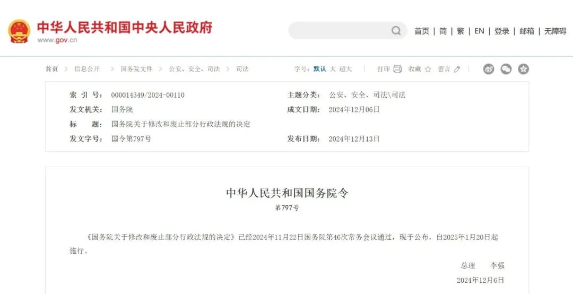Viewport: 573px width, 294px height.
Task: Share to QQ Zone star icon
Action: click(523, 69)
